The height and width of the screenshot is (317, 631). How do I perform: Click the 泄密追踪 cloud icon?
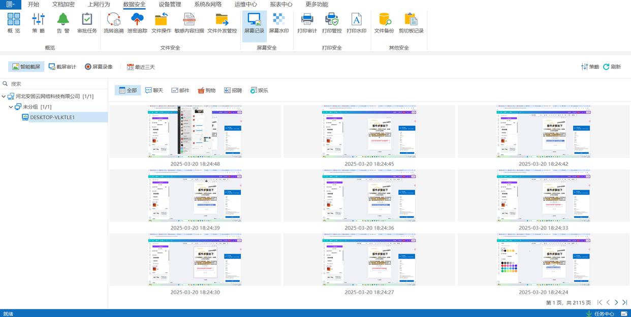[137, 20]
